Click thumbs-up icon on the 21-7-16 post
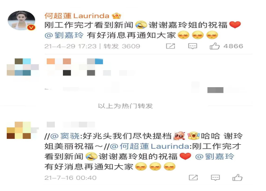 coord(237,178)
